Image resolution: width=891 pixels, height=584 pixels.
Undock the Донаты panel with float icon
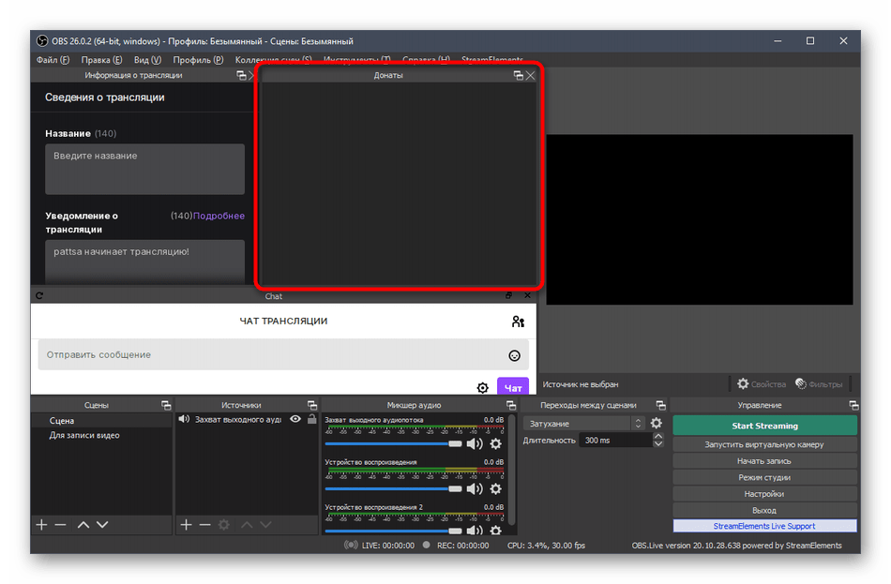tap(518, 76)
